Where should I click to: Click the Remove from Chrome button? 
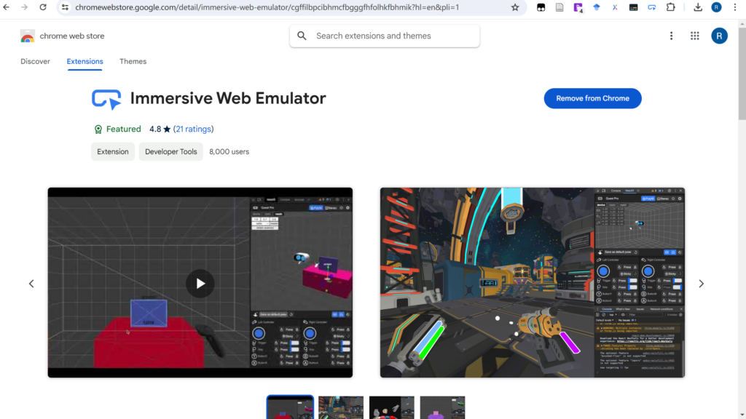(592, 98)
